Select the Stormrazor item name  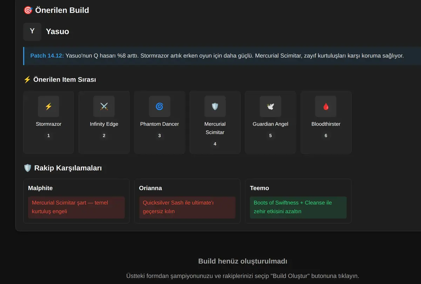click(48, 124)
